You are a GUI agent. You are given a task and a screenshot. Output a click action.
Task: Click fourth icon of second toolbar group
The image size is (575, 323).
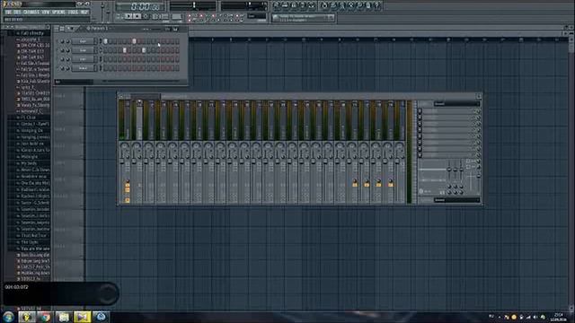pyautogui.click(x=350, y=5)
